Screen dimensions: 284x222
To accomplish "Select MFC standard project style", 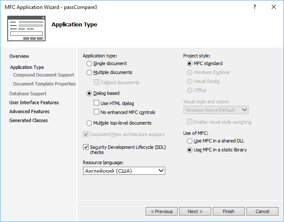I will (189, 63).
